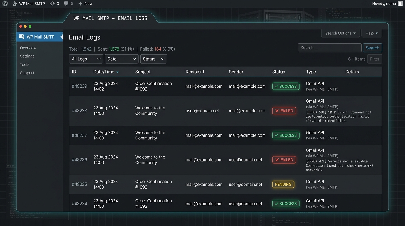This screenshot has height=226, width=405.
Task: Click subject of row #48239 Order Confirmation
Action: click(154, 86)
